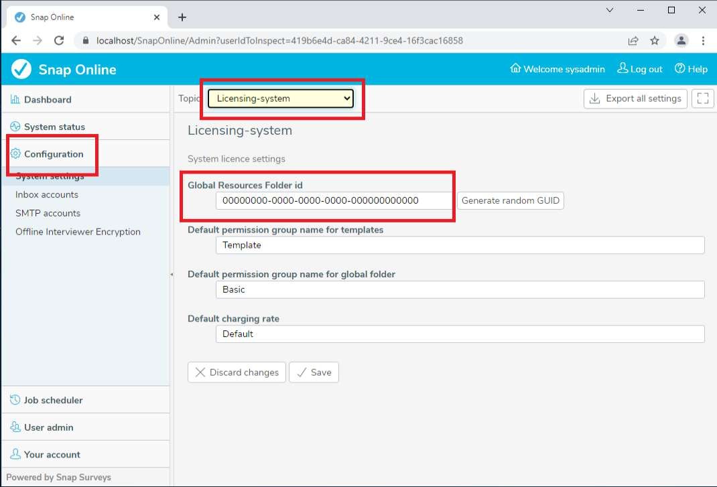
Task: Click the browser share page icon
Action: point(633,40)
